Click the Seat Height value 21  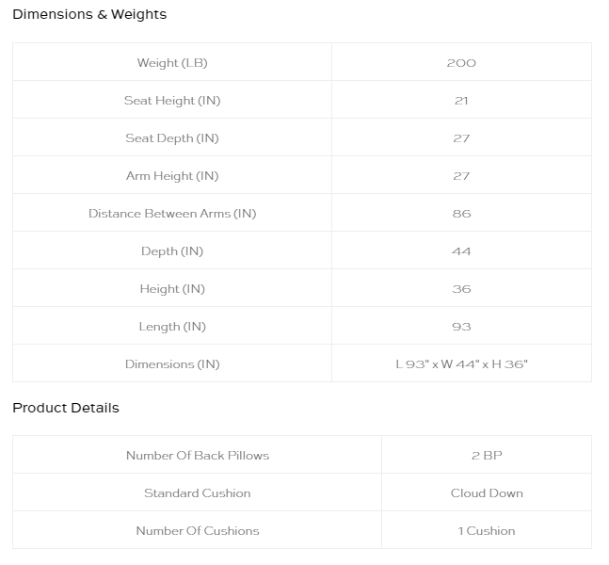[461, 101]
